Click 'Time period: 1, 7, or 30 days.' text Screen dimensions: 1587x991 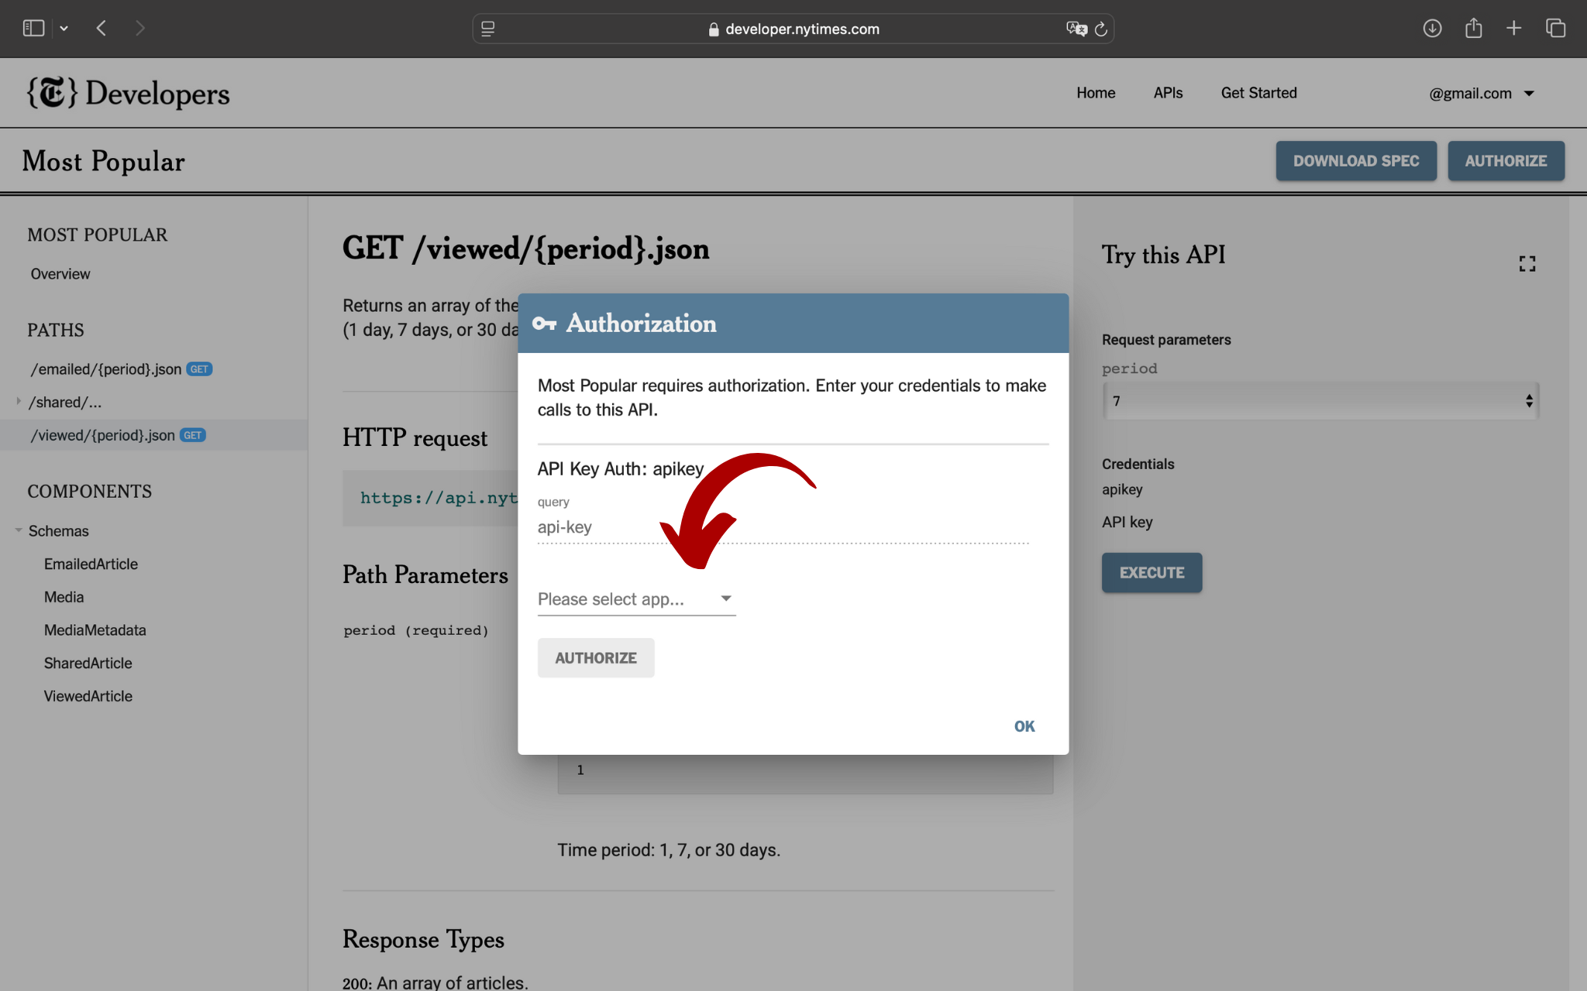pyautogui.click(x=669, y=850)
